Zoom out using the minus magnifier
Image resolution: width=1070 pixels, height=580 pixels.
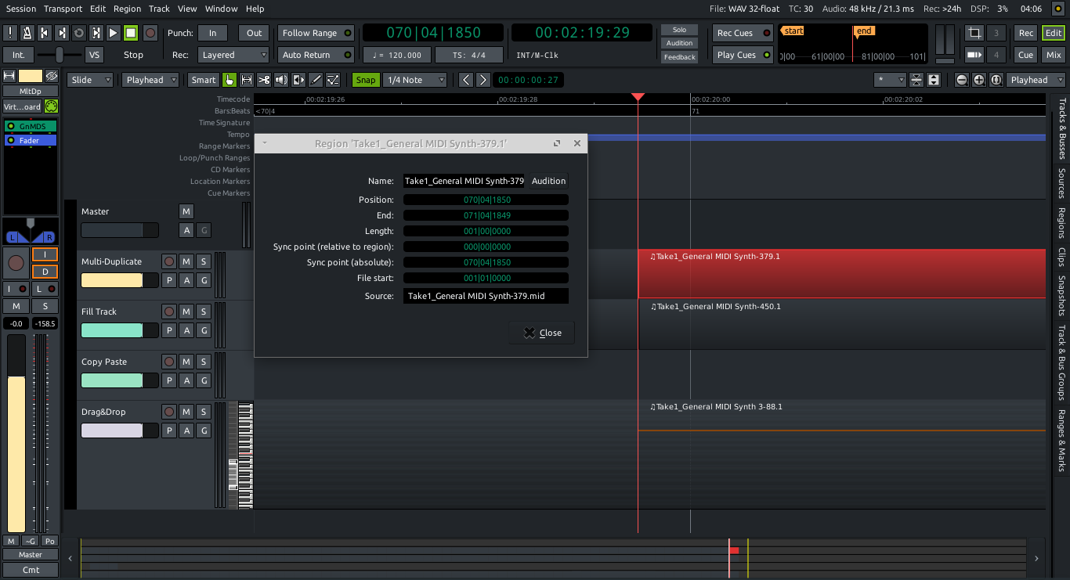(x=961, y=80)
